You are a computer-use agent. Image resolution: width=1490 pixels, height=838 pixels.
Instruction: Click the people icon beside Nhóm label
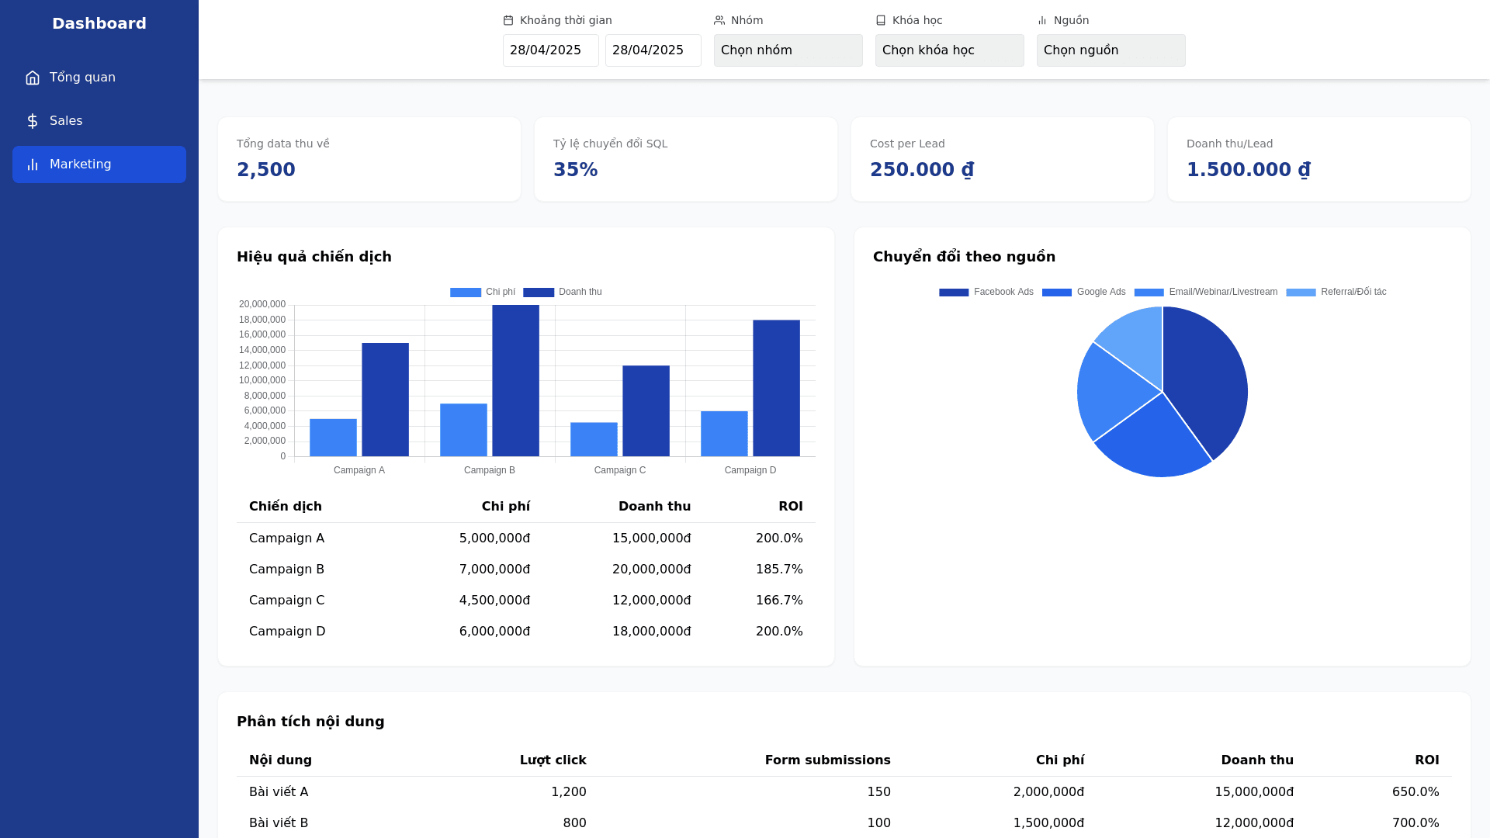pyautogui.click(x=719, y=20)
